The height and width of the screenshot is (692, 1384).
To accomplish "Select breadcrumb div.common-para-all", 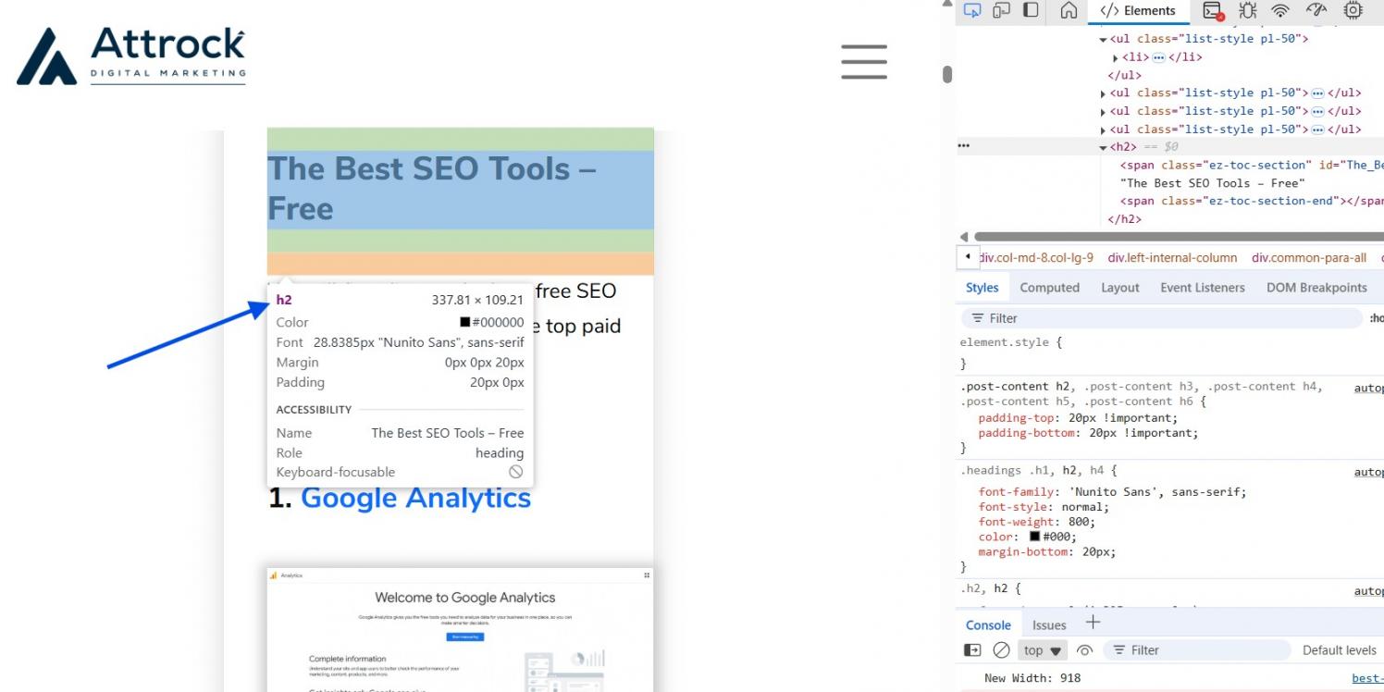I will click(1309, 257).
